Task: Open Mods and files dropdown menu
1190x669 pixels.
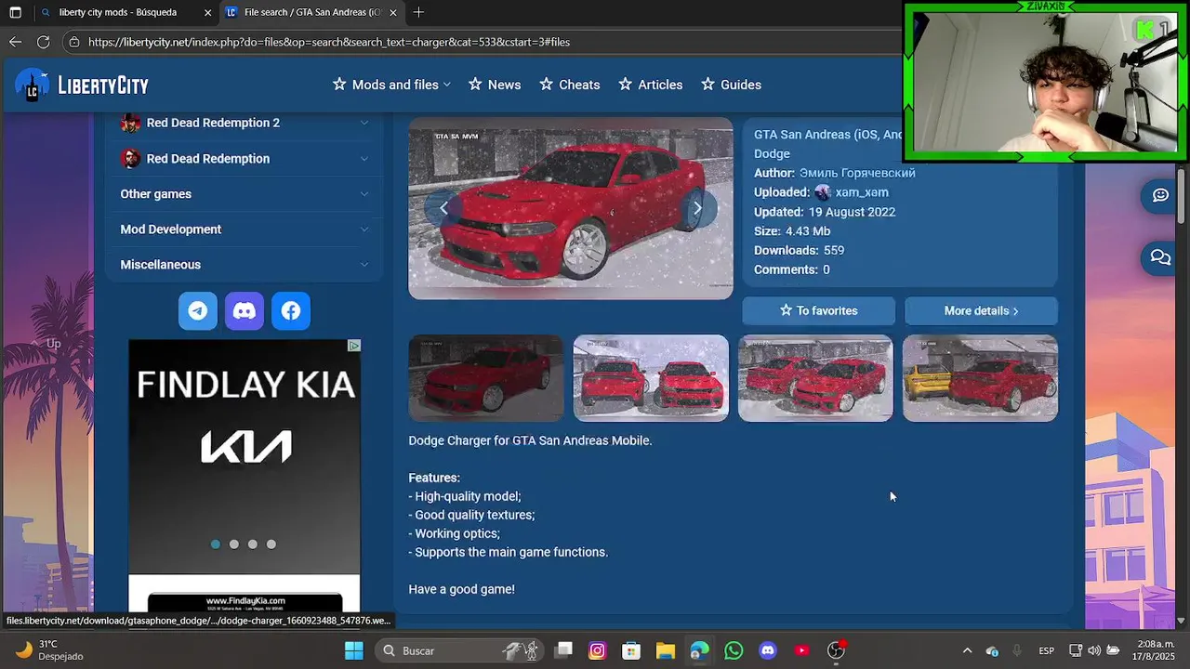Action: point(391,85)
